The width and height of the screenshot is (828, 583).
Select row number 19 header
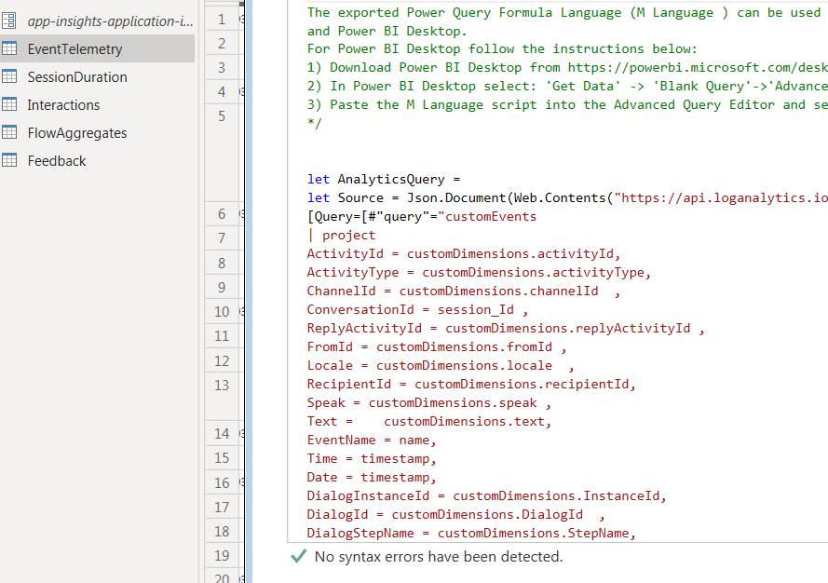pyautogui.click(x=222, y=556)
